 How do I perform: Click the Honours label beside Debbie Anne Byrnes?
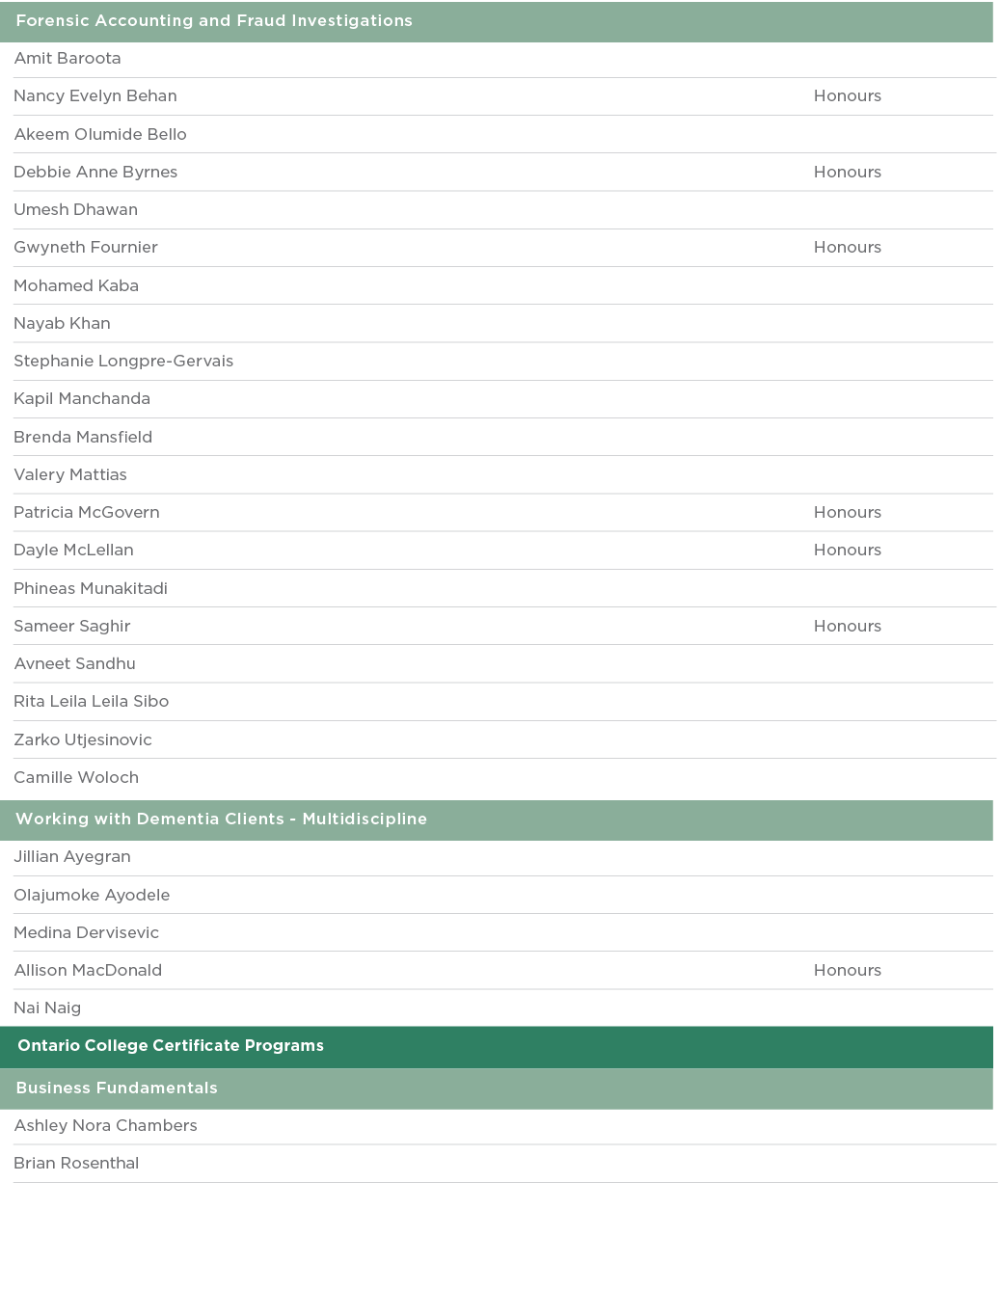(847, 173)
